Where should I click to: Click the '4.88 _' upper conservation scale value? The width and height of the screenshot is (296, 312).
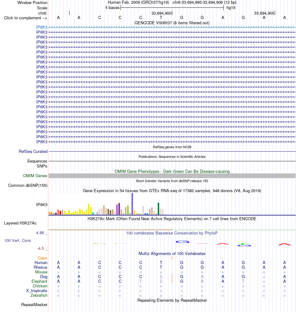click(x=42, y=233)
